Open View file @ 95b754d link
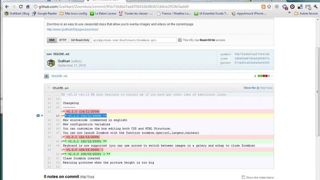This screenshot has width=320, height=180. pos(258,88)
